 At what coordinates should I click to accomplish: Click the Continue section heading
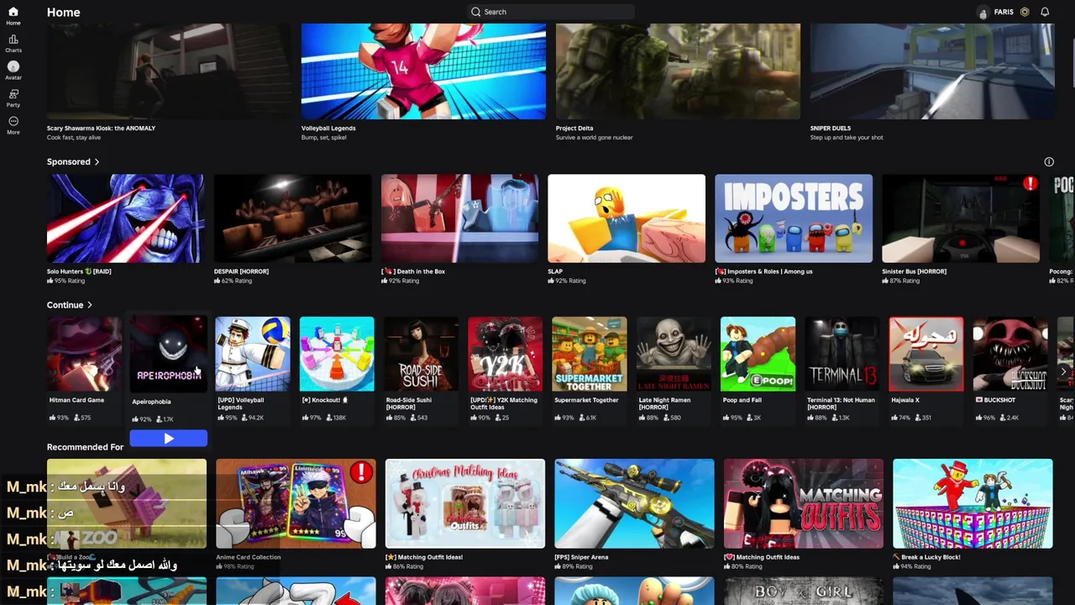(x=66, y=305)
